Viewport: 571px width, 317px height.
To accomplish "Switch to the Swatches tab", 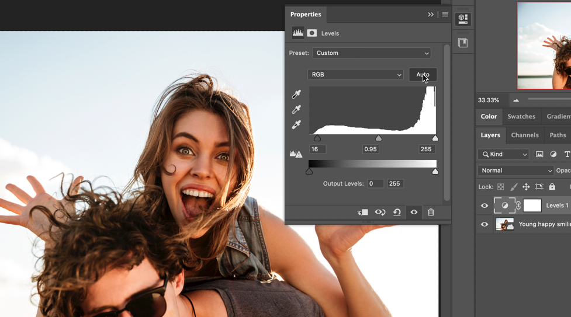I will [521, 116].
